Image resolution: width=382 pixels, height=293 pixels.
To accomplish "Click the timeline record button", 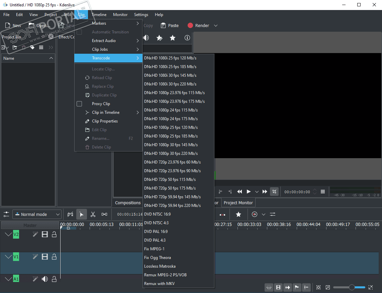I will 254,214.
